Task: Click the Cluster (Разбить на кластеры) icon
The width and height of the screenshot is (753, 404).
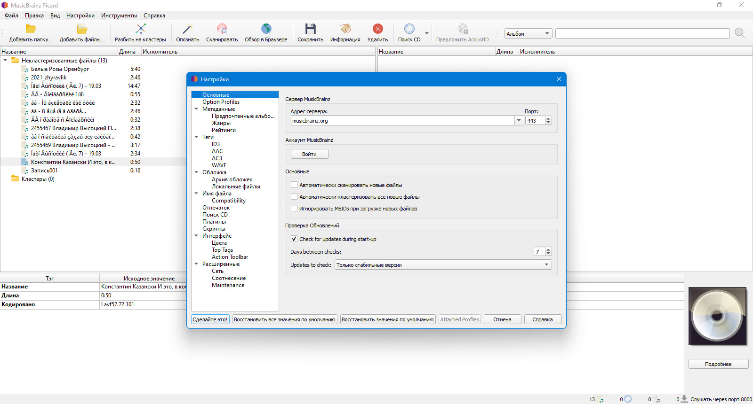Action: point(140,29)
